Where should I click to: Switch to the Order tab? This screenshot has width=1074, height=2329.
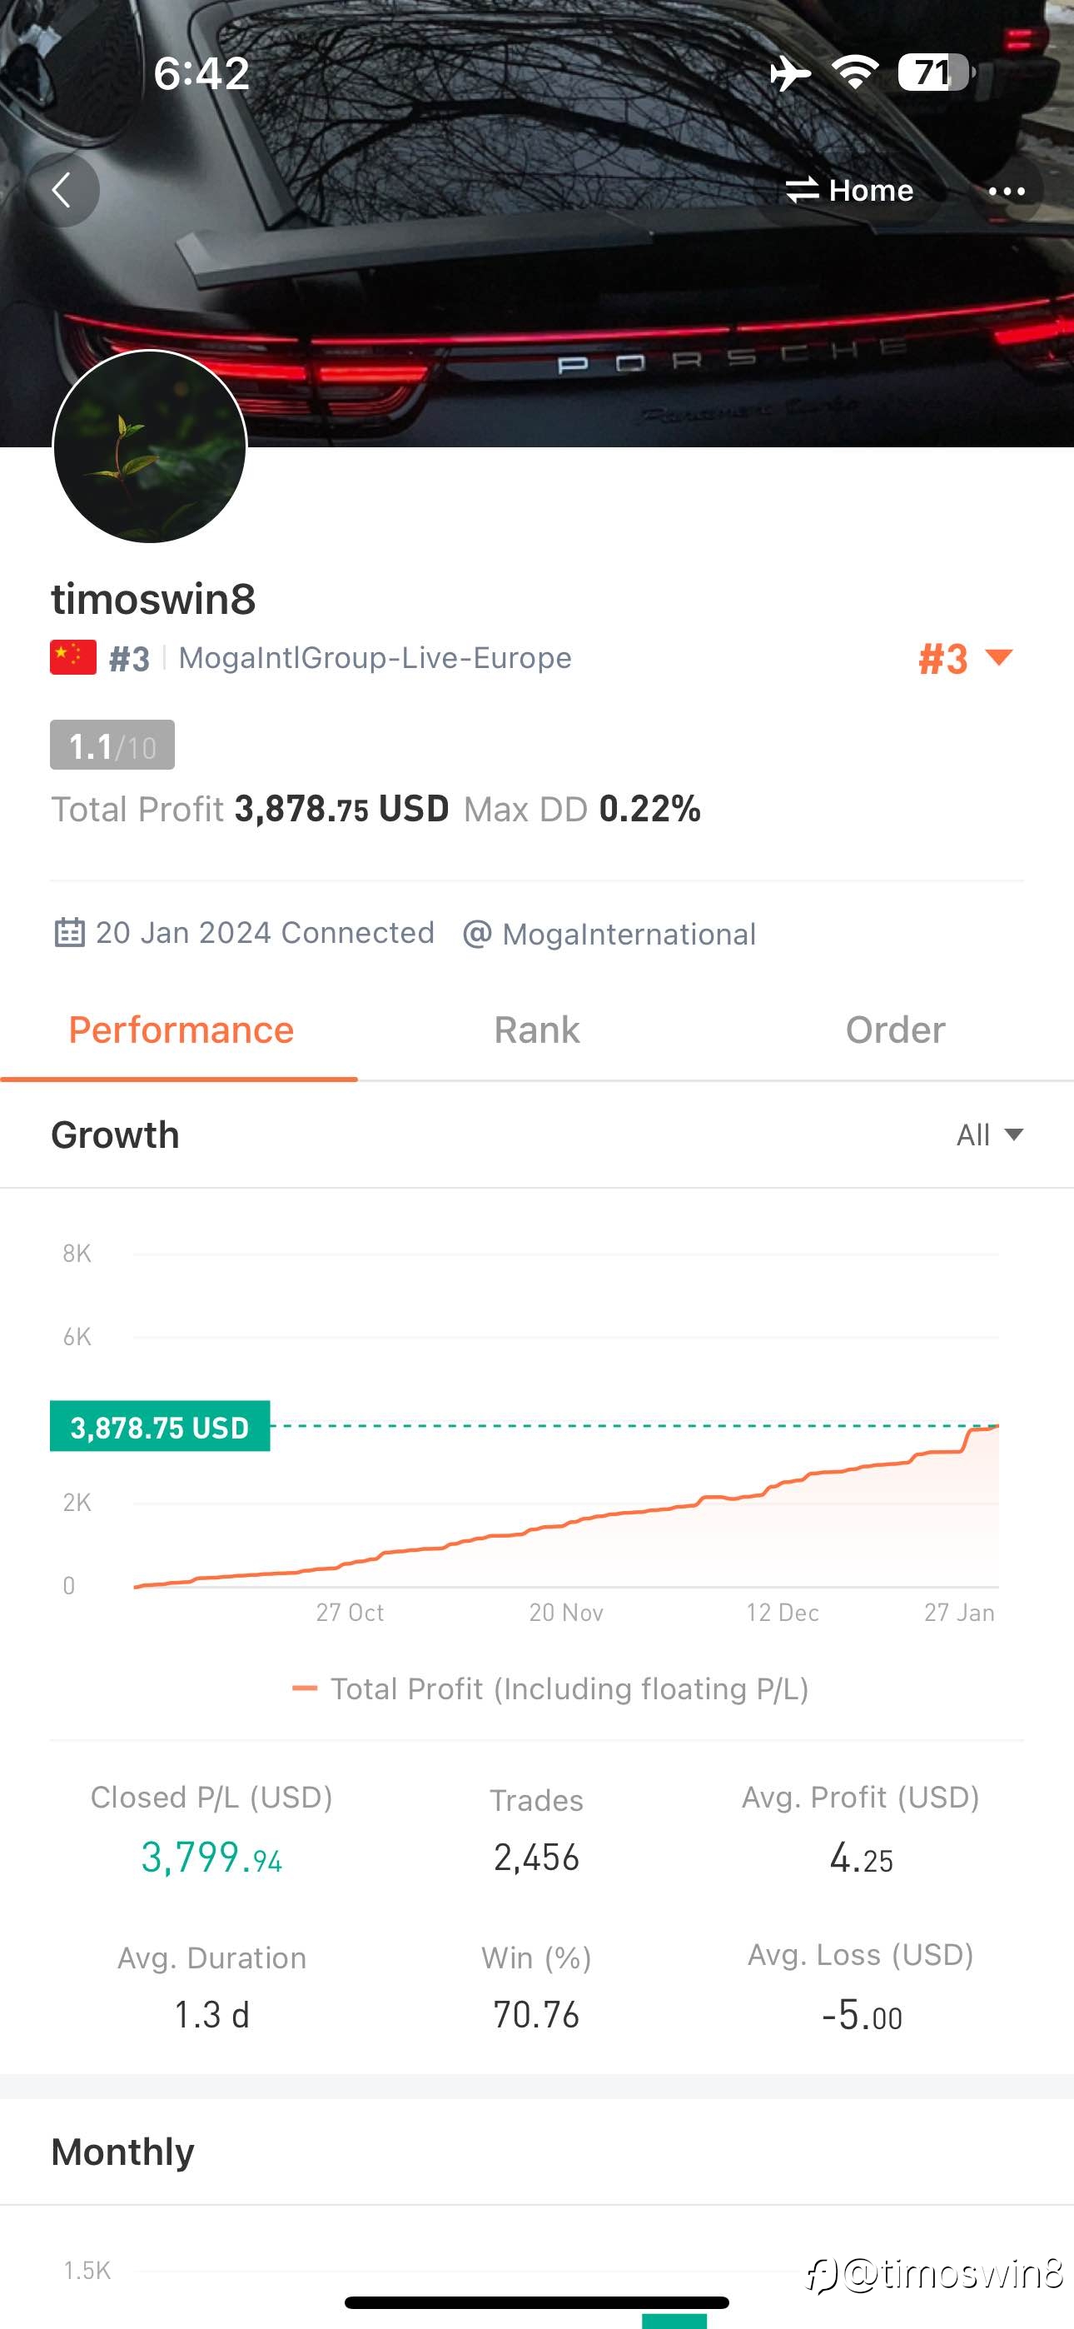(x=895, y=1030)
